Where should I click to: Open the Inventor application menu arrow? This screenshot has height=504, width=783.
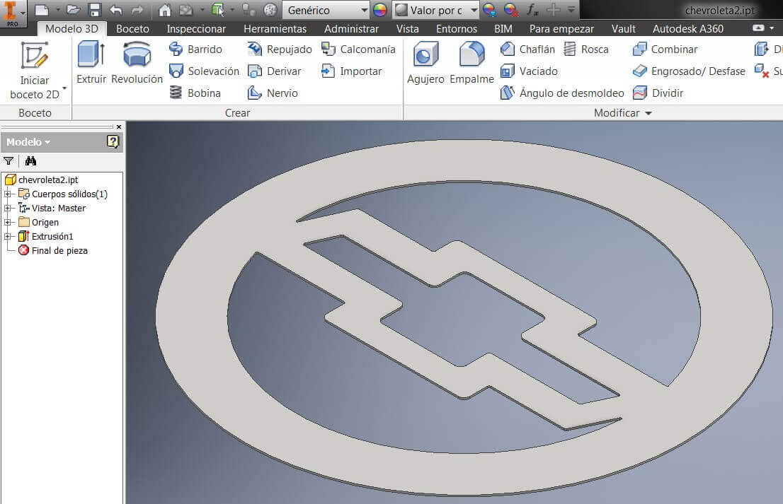(23, 13)
